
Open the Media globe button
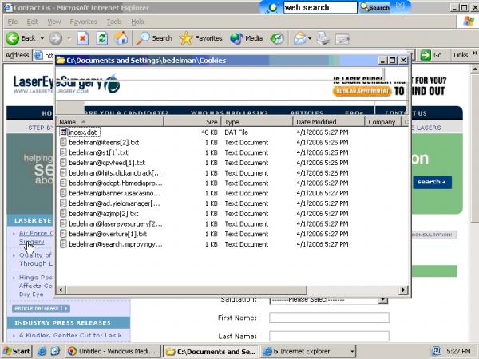coord(246,38)
